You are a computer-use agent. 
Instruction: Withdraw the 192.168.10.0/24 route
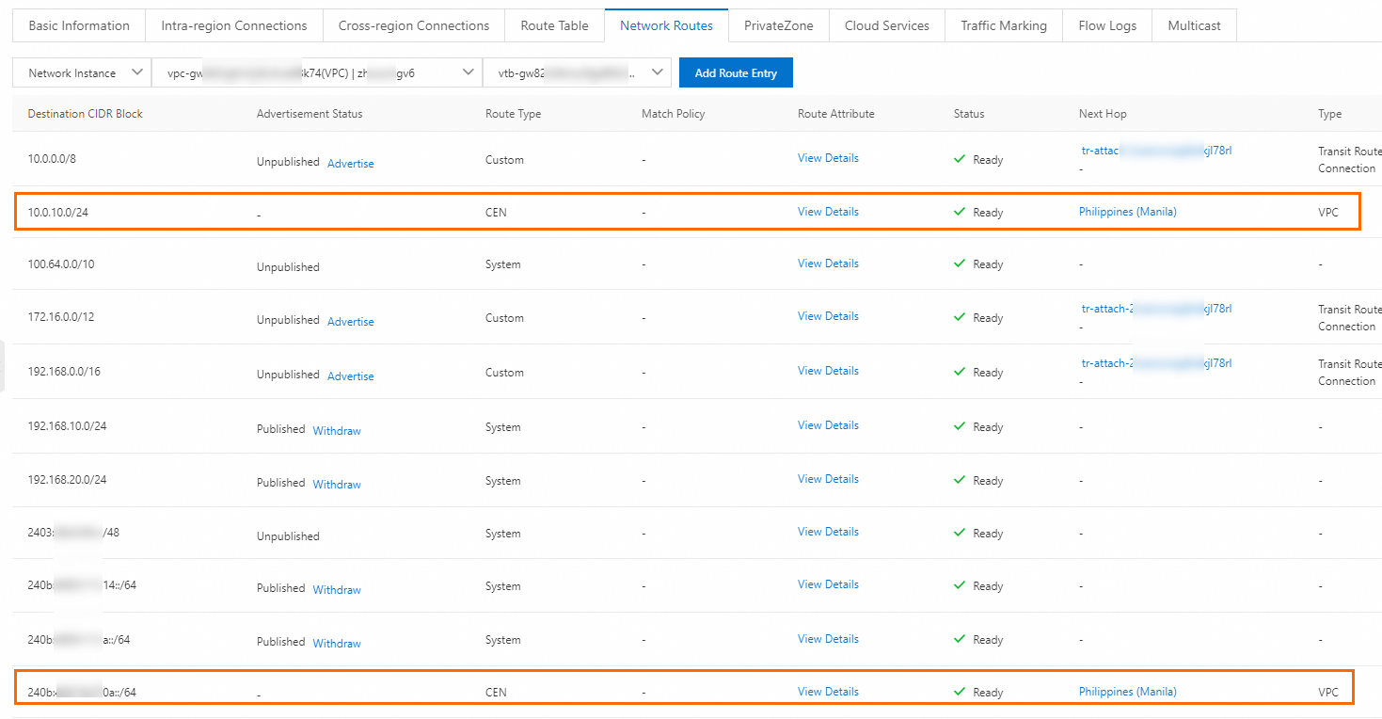[x=337, y=431]
